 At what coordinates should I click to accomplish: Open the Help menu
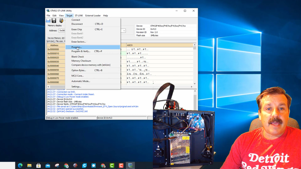106,16
